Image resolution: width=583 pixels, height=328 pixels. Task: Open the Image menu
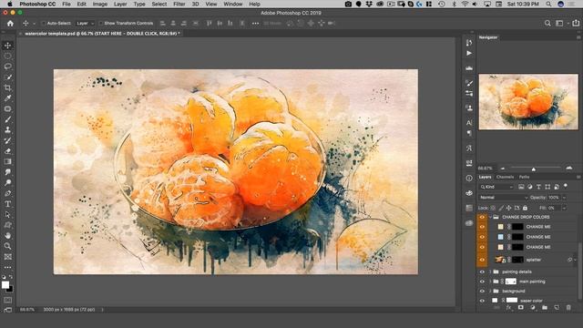click(x=99, y=4)
